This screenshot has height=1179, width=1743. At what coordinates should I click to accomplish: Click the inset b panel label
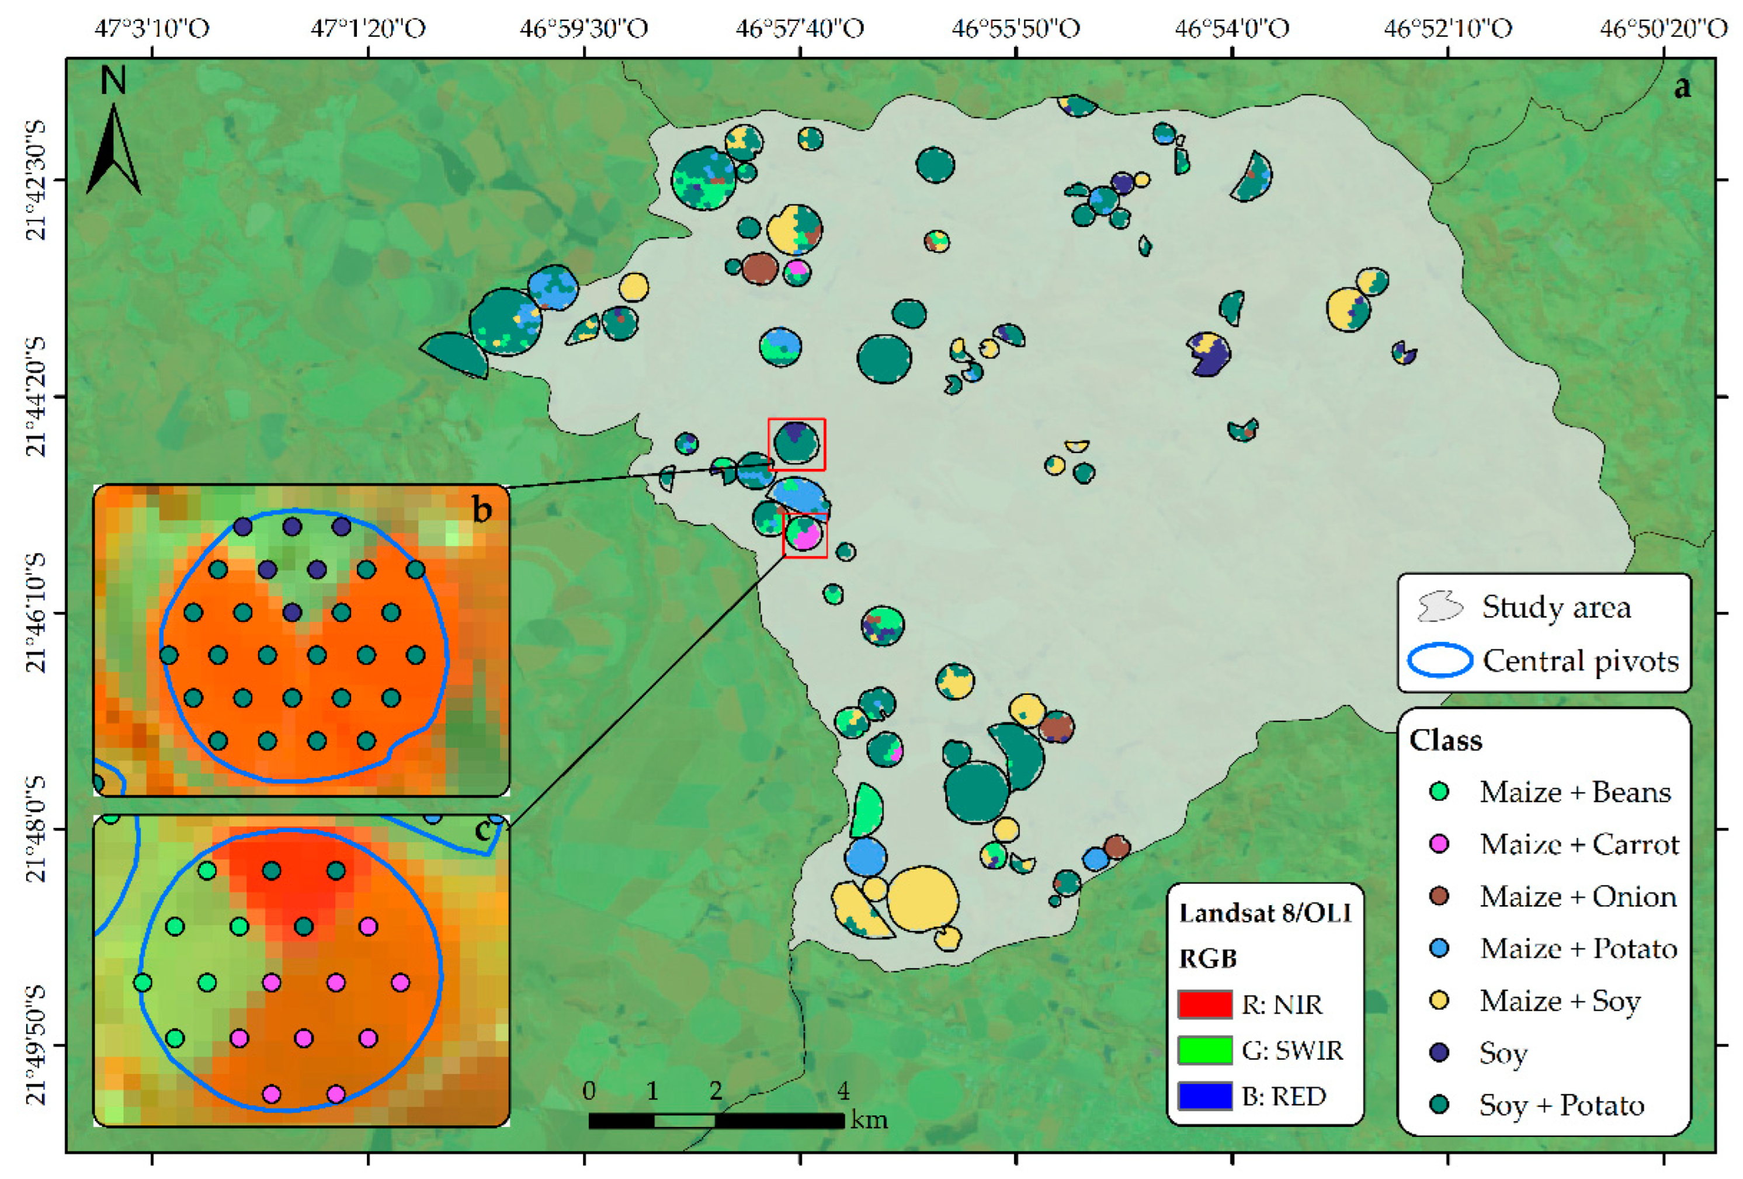(x=481, y=510)
